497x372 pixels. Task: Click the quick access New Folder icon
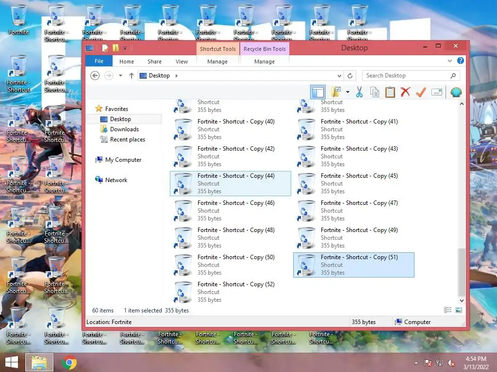coord(116,48)
